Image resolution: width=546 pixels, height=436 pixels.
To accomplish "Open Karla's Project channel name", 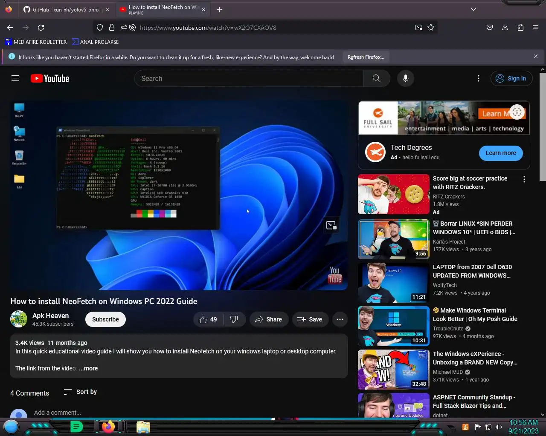I will [449, 241].
